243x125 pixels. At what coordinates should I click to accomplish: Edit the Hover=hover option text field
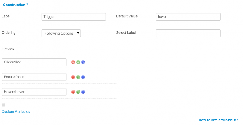[x=34, y=92]
